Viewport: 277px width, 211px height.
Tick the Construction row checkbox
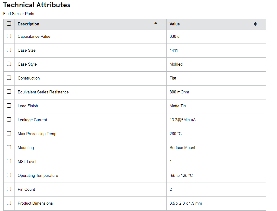9,78
